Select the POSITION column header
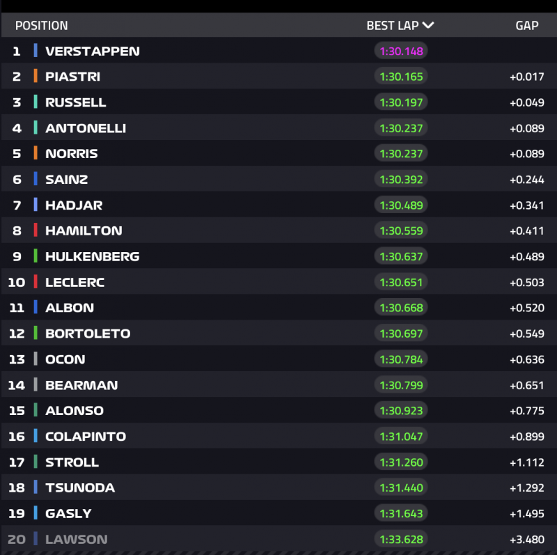The width and height of the screenshot is (557, 555). (x=42, y=26)
